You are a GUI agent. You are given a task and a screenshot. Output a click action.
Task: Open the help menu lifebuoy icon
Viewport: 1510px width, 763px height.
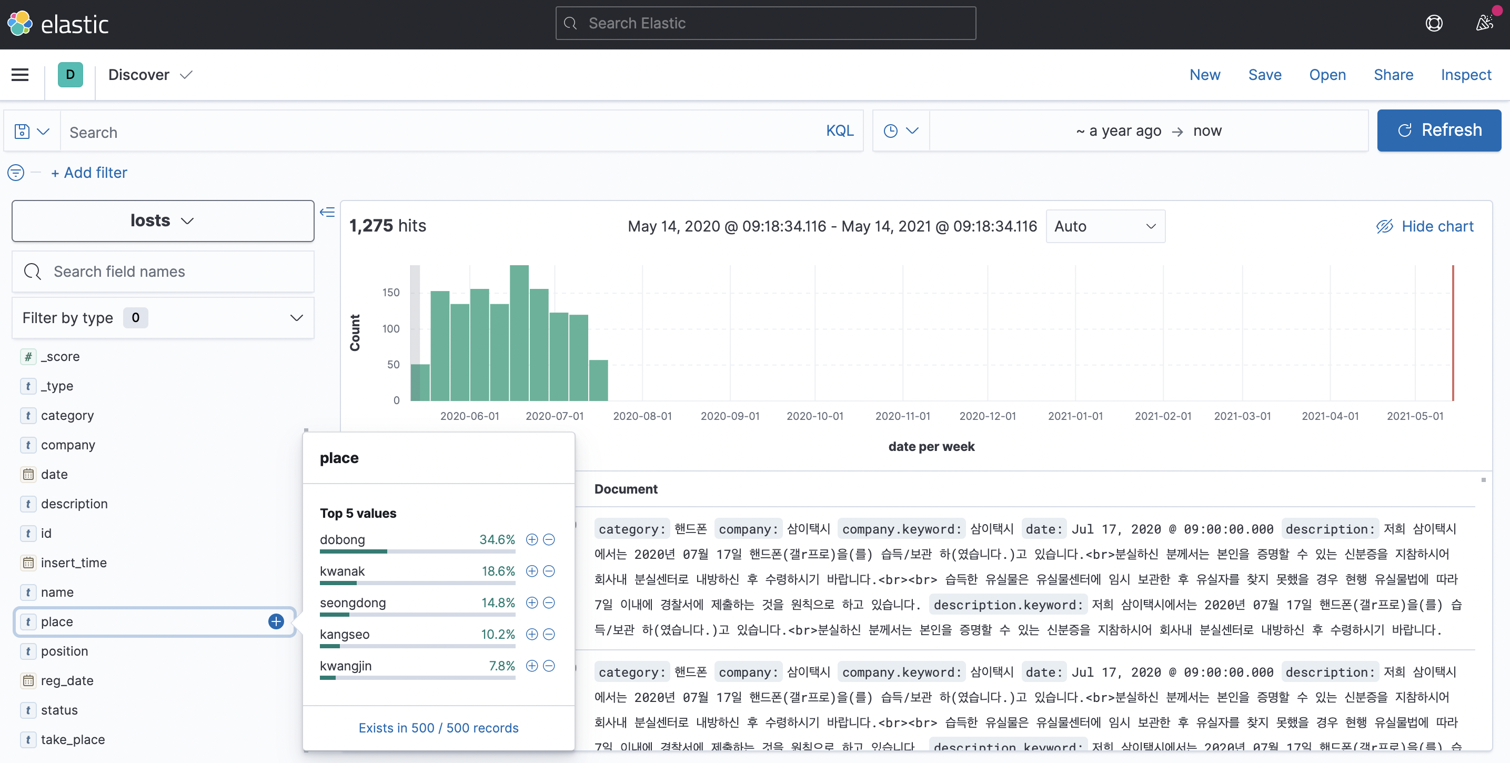[x=1434, y=24]
